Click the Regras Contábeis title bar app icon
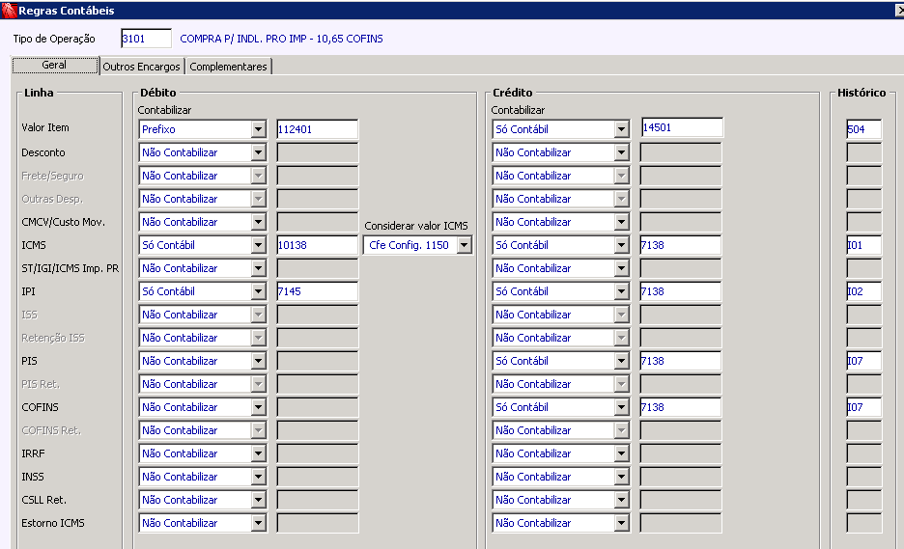The image size is (904, 549). (9, 10)
